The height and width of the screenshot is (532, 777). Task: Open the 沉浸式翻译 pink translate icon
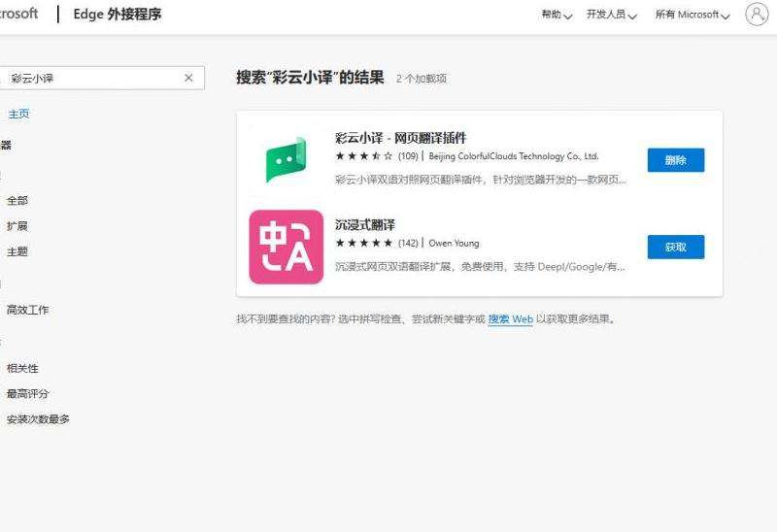pos(286,247)
